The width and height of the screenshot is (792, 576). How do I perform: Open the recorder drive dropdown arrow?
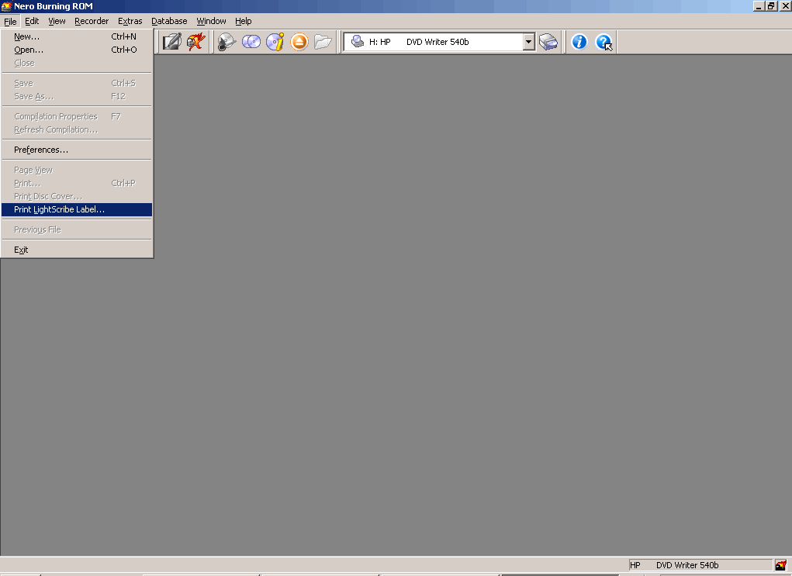pos(528,42)
